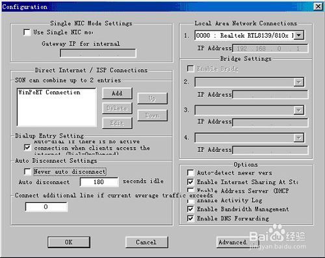Toggle Enable Address Server (DHCP) checkbox
325x258 pixels.
(190, 190)
